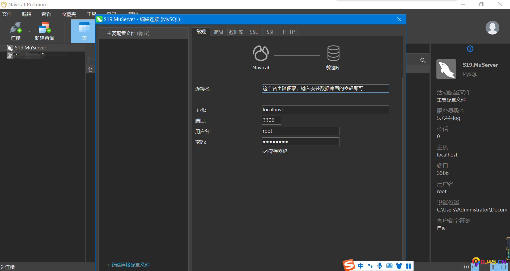The width and height of the screenshot is (510, 271).
Task: Open the 查看 menu
Action: click(46, 14)
